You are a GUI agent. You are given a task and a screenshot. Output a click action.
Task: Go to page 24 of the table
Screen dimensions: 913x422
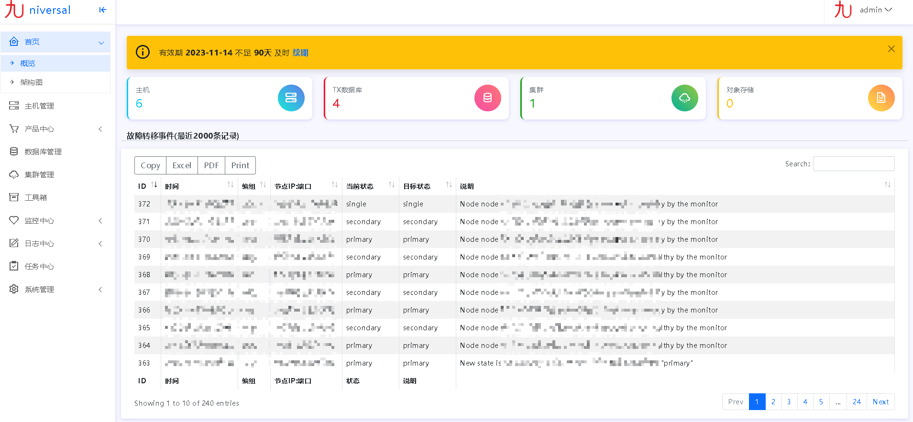[x=856, y=402]
